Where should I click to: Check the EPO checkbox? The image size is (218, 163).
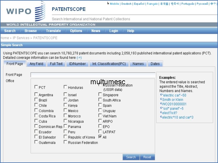(x=100, y=126)
